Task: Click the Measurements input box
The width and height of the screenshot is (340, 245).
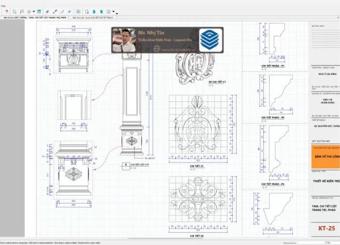Action: (x=311, y=243)
